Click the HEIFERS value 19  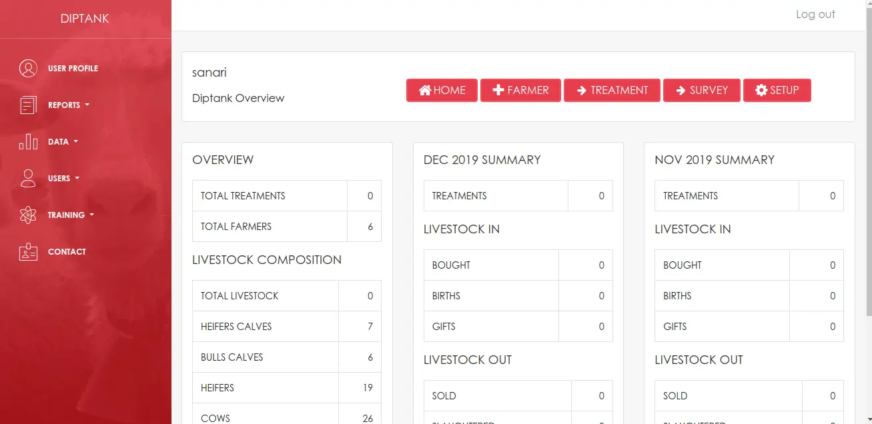pos(368,388)
